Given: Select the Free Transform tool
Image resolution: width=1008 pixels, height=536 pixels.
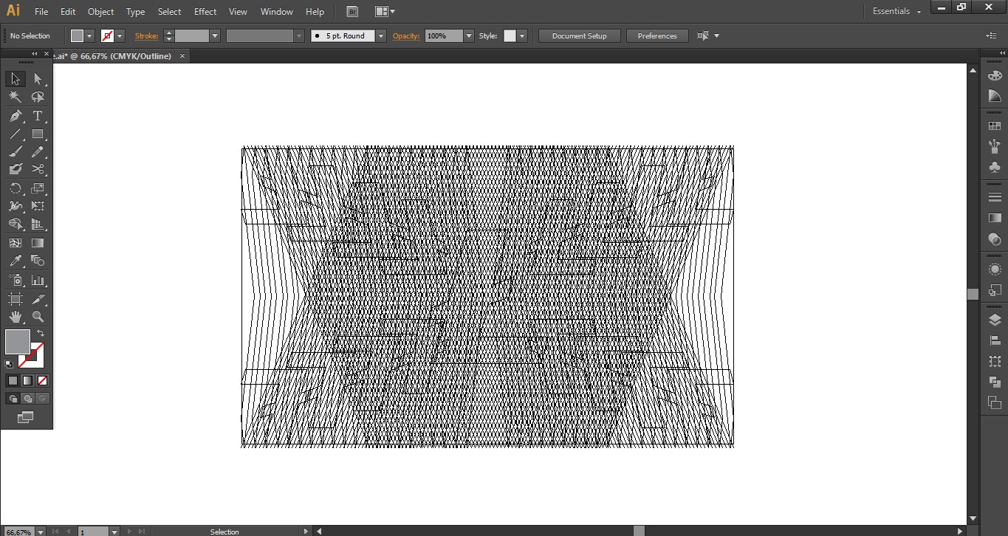Looking at the screenshot, I should (x=38, y=207).
